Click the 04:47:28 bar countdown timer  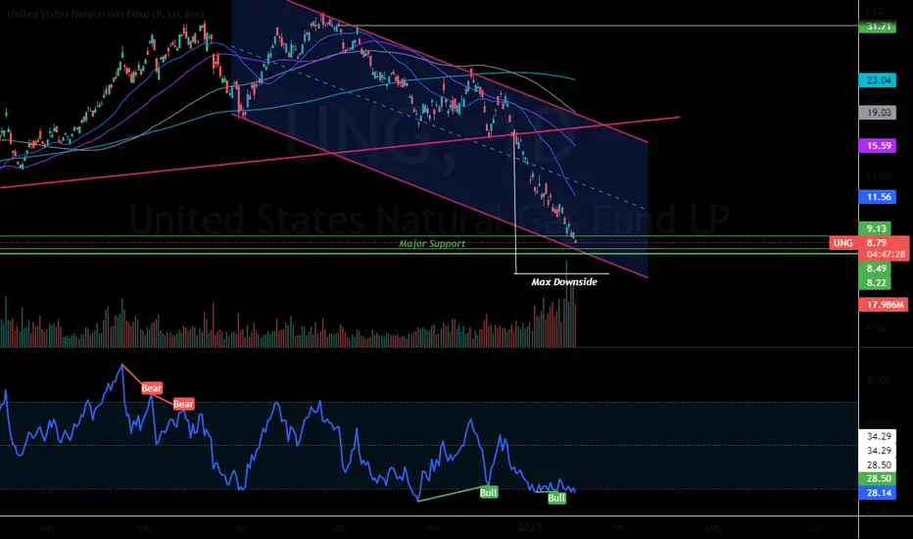point(885,254)
